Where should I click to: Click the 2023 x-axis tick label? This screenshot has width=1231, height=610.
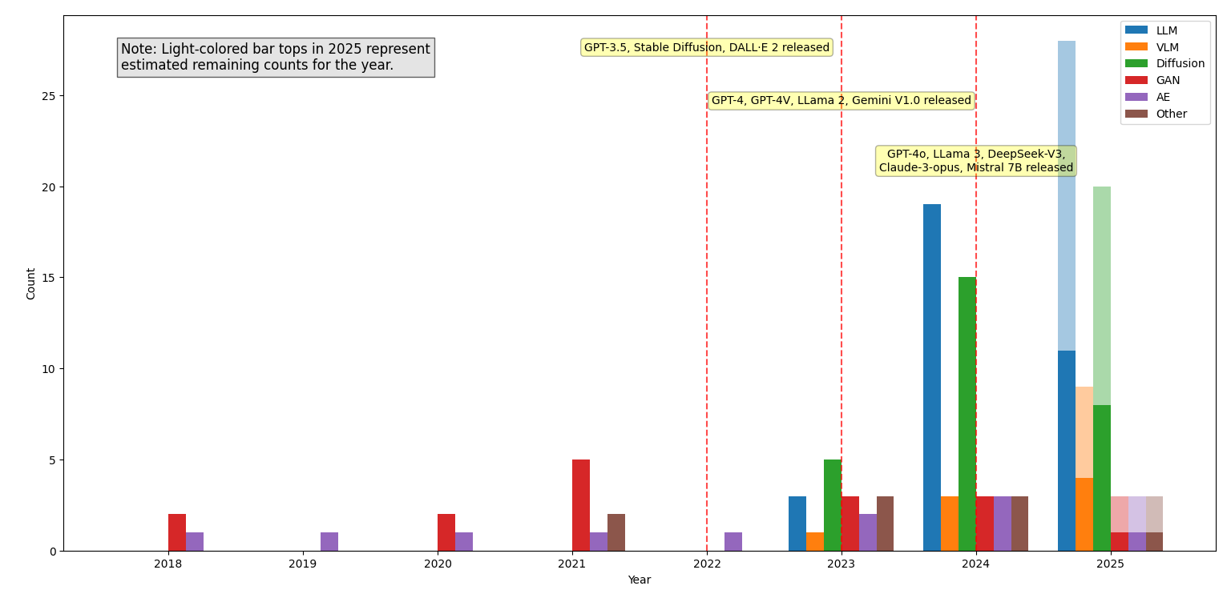842,564
